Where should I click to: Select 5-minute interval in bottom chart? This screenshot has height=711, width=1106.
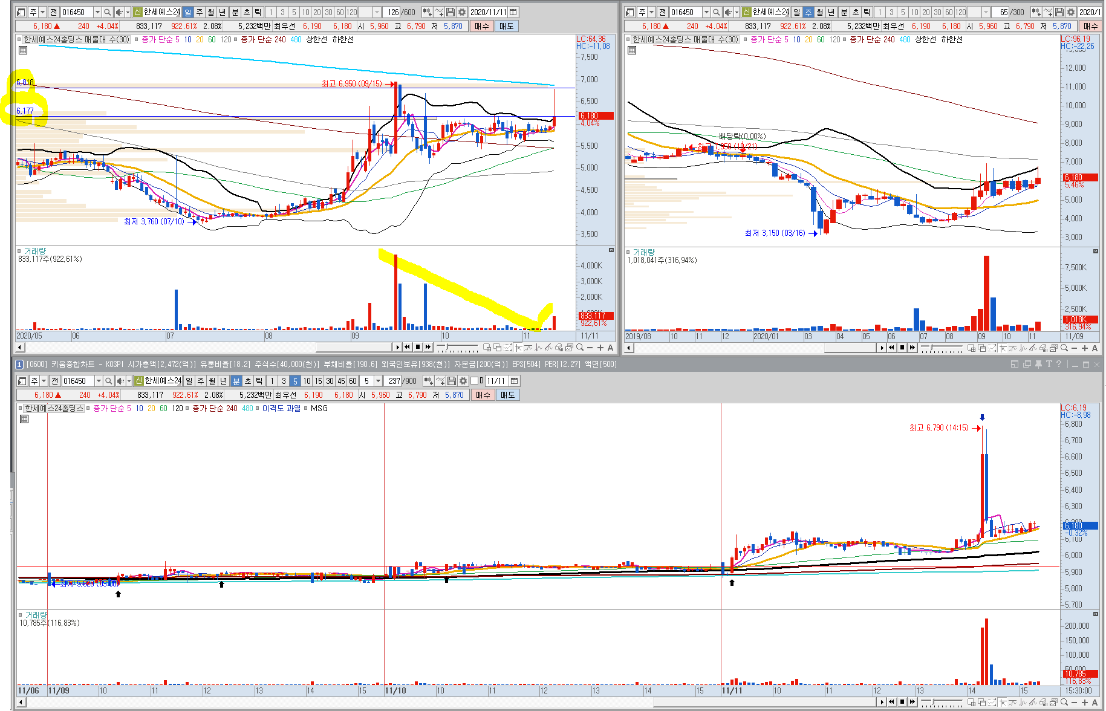(295, 381)
